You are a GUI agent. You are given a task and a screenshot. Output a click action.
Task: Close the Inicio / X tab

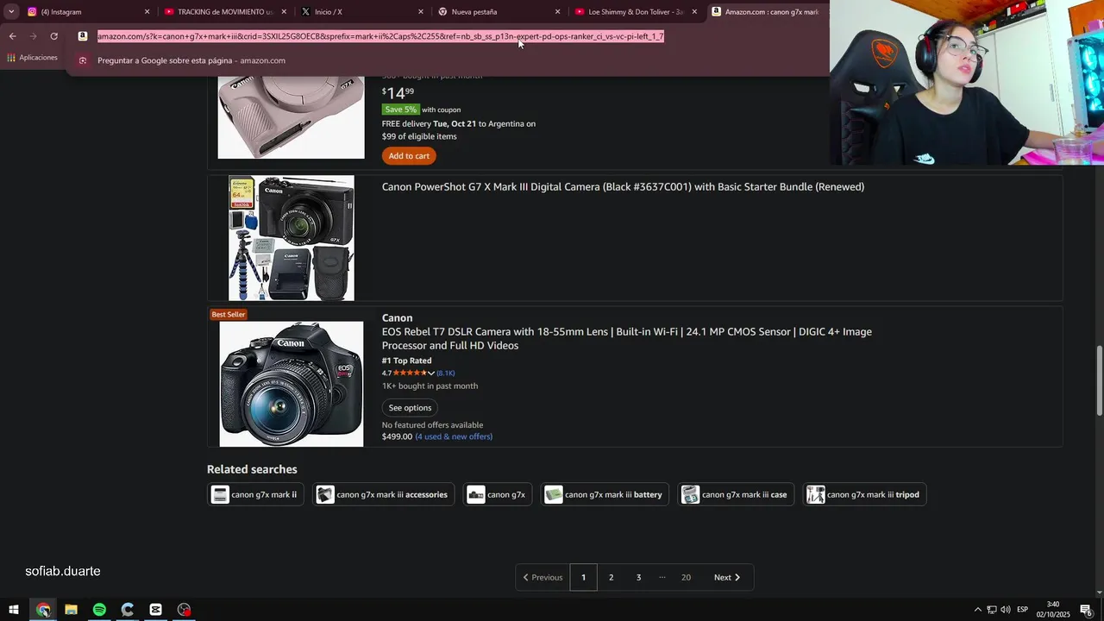pyautogui.click(x=421, y=12)
